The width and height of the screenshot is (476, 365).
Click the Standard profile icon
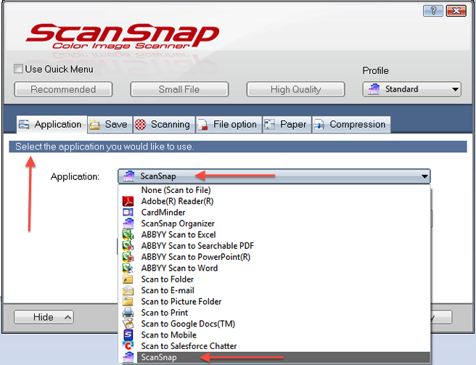(x=374, y=89)
